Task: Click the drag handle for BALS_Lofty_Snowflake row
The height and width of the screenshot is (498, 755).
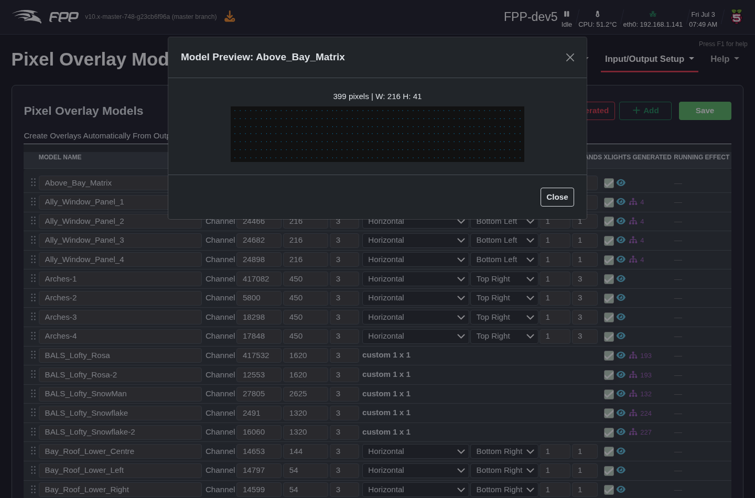Action: coord(33,413)
